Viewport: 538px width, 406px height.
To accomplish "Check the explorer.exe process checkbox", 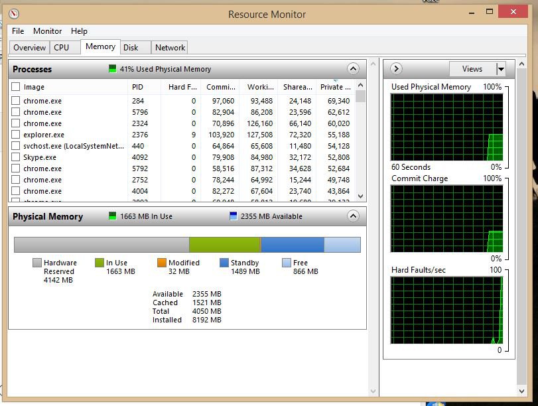I will tap(16, 135).
